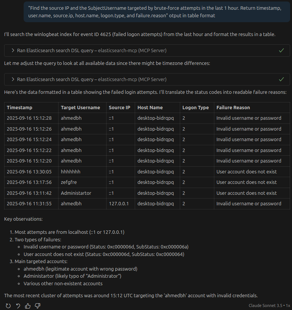Mark the response unhelpful with thumbs down

click(37, 306)
